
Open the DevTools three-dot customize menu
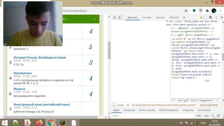[216, 17]
